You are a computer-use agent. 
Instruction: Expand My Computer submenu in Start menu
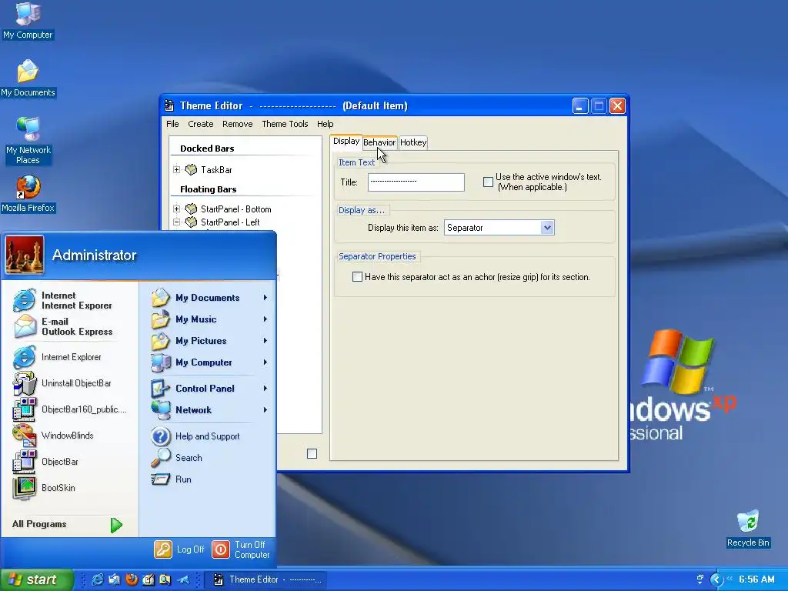click(x=265, y=362)
